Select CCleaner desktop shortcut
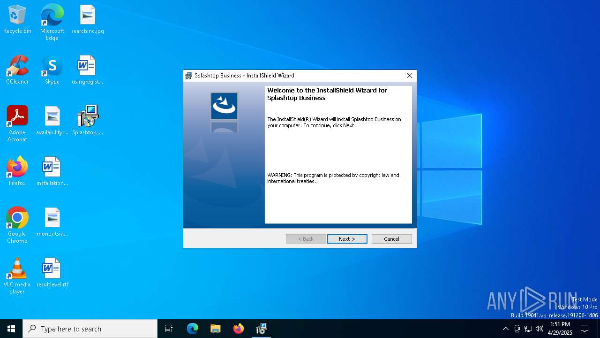The image size is (600, 338). [17, 70]
